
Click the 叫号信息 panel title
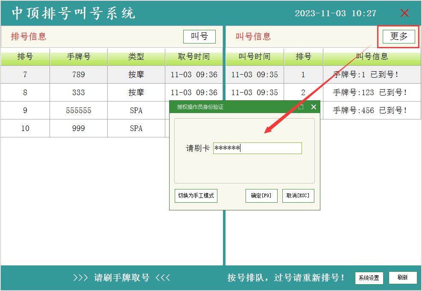[x=253, y=37]
